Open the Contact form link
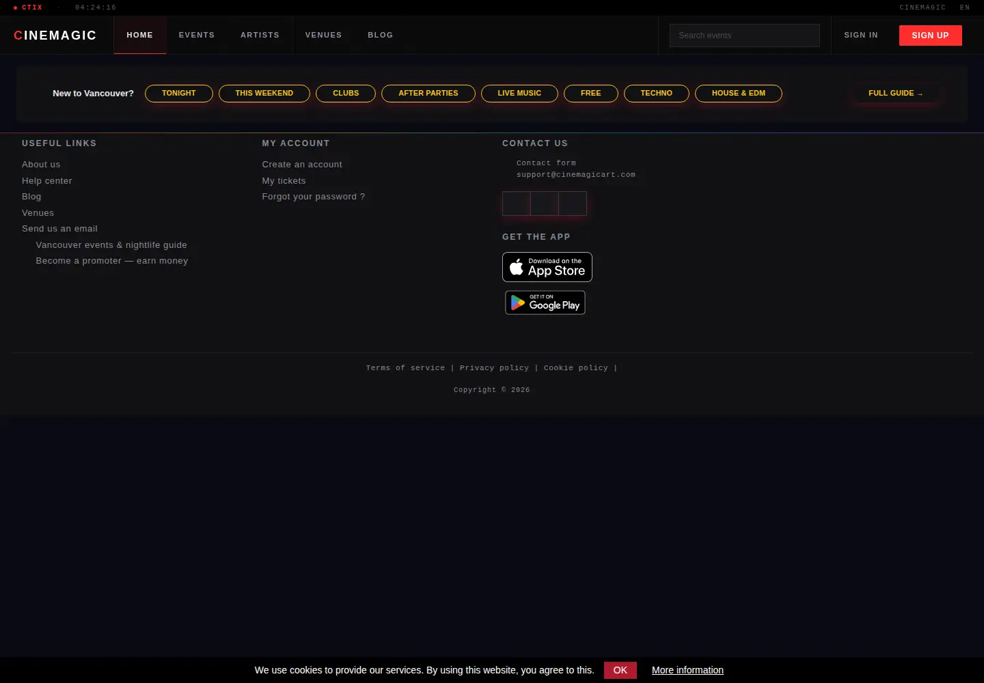Screen dimensions: 984x683 [546, 163]
